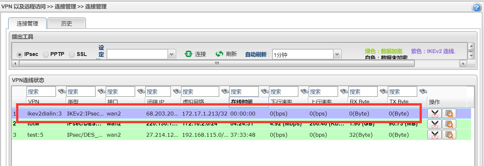Click the 类型 column search input
Screen dimensions: 484x166
[81, 92]
